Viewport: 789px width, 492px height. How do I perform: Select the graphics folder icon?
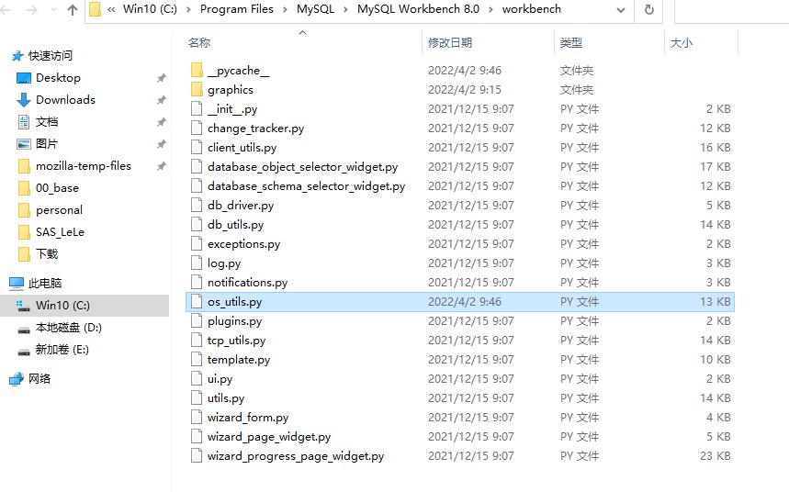tap(197, 90)
